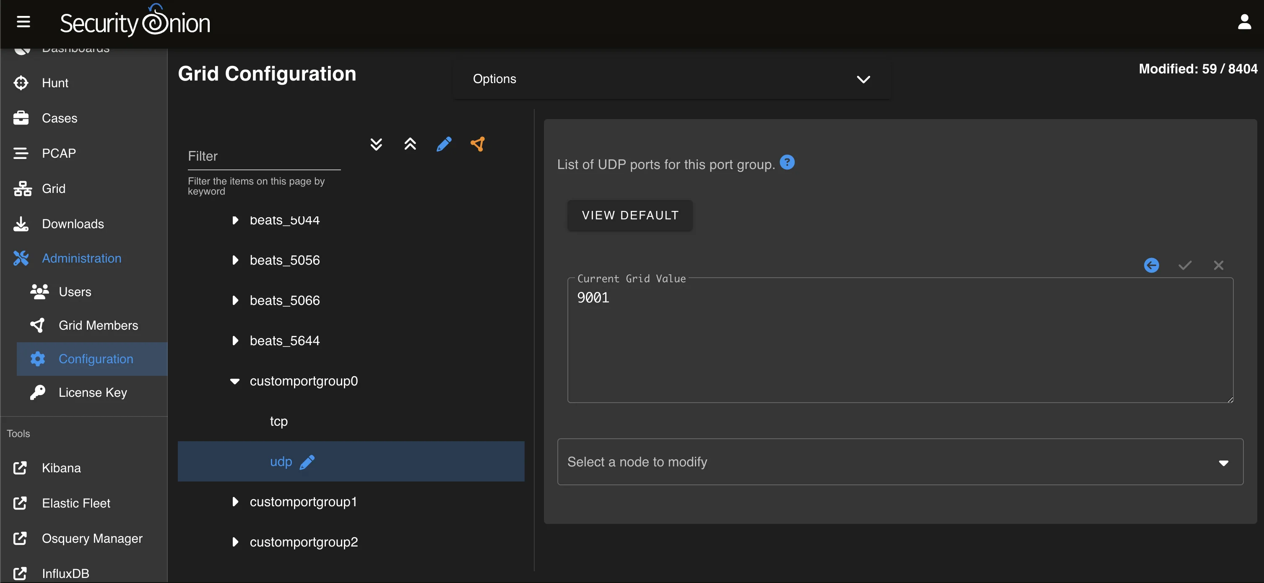Click the orange grid node toolbar icon
1264x583 pixels.
(477, 144)
